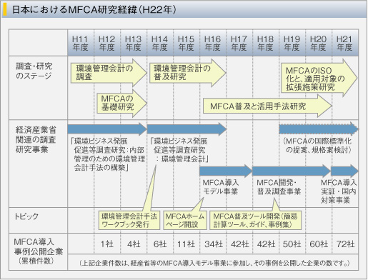Viewport: 368px width, 280px height.
Task: Click the 72社 cell
Action: point(345,244)
